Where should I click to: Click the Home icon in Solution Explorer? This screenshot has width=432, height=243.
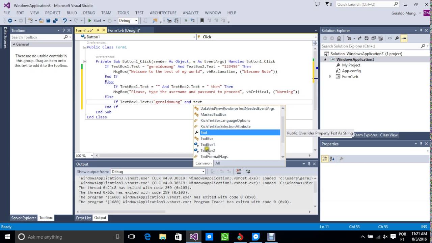click(x=339, y=38)
